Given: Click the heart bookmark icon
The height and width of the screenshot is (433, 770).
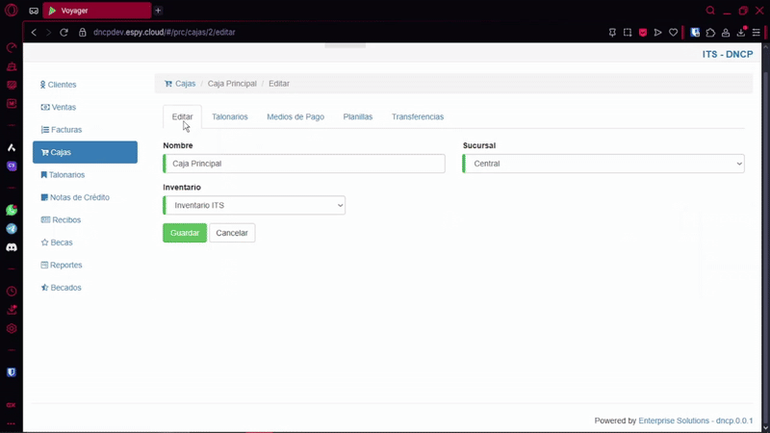Looking at the screenshot, I should 673,32.
